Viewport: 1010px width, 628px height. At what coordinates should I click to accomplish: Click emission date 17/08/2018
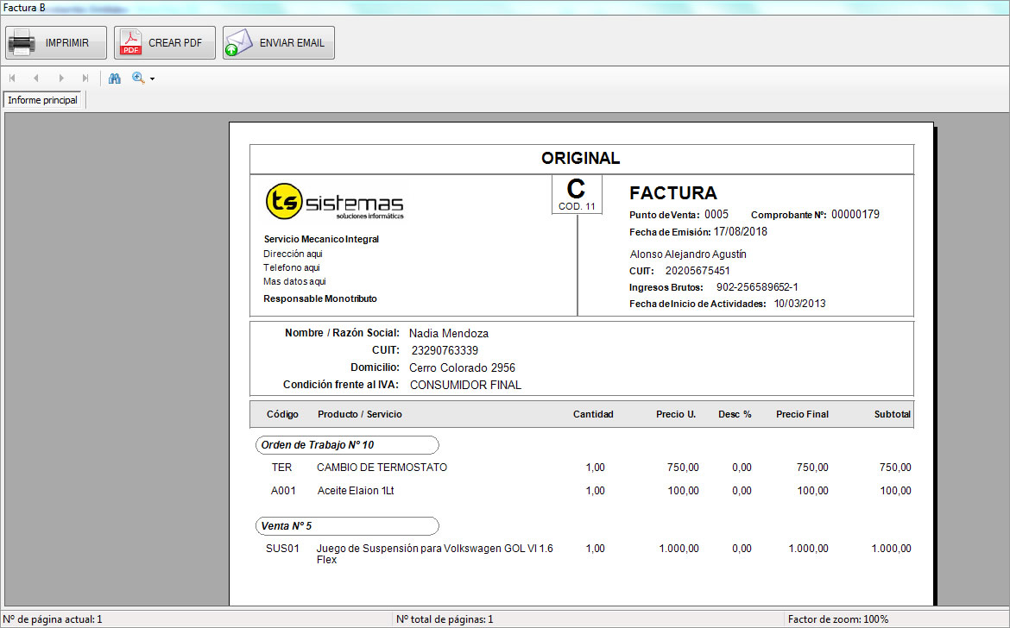click(740, 232)
